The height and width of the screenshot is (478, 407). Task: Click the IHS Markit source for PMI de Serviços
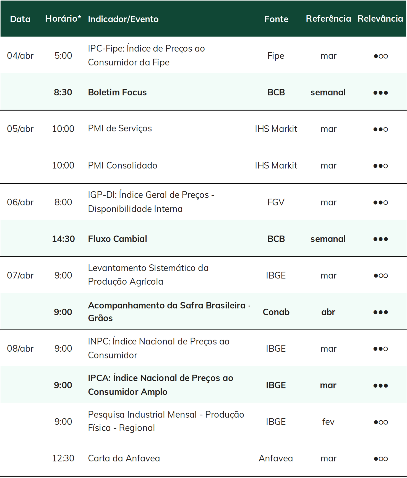pyautogui.click(x=276, y=129)
